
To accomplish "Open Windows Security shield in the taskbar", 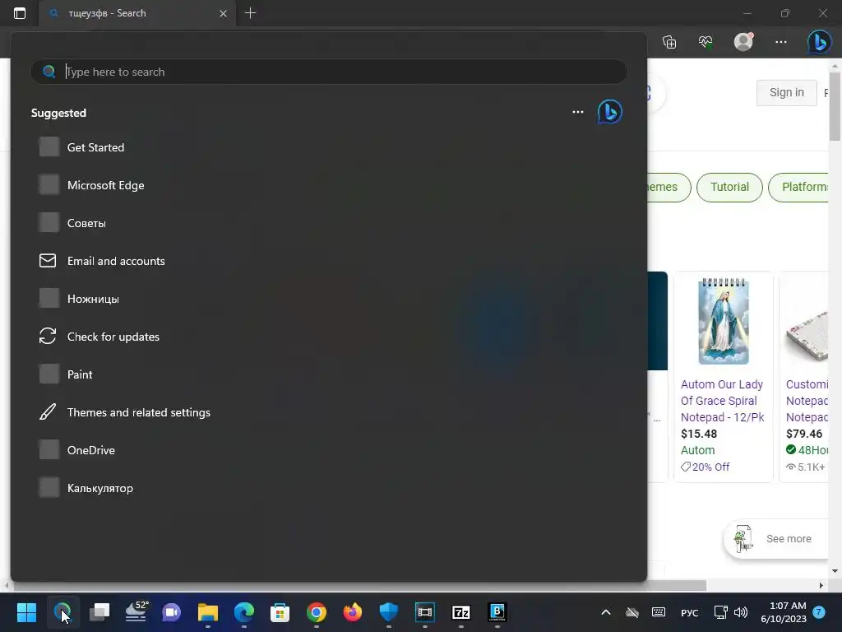I will pyautogui.click(x=388, y=611).
